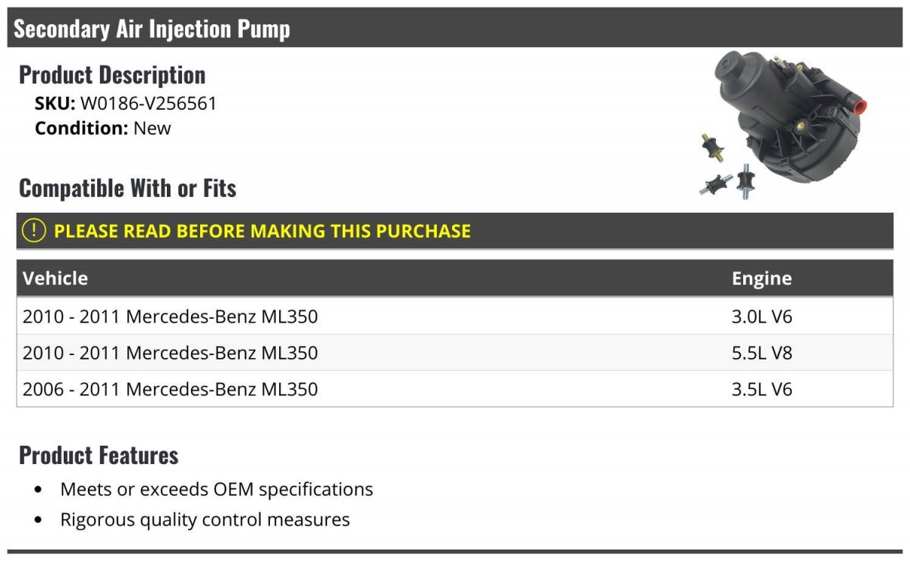This screenshot has width=910, height=561.
Task: Select the Vehicle column header
Action: [55, 278]
